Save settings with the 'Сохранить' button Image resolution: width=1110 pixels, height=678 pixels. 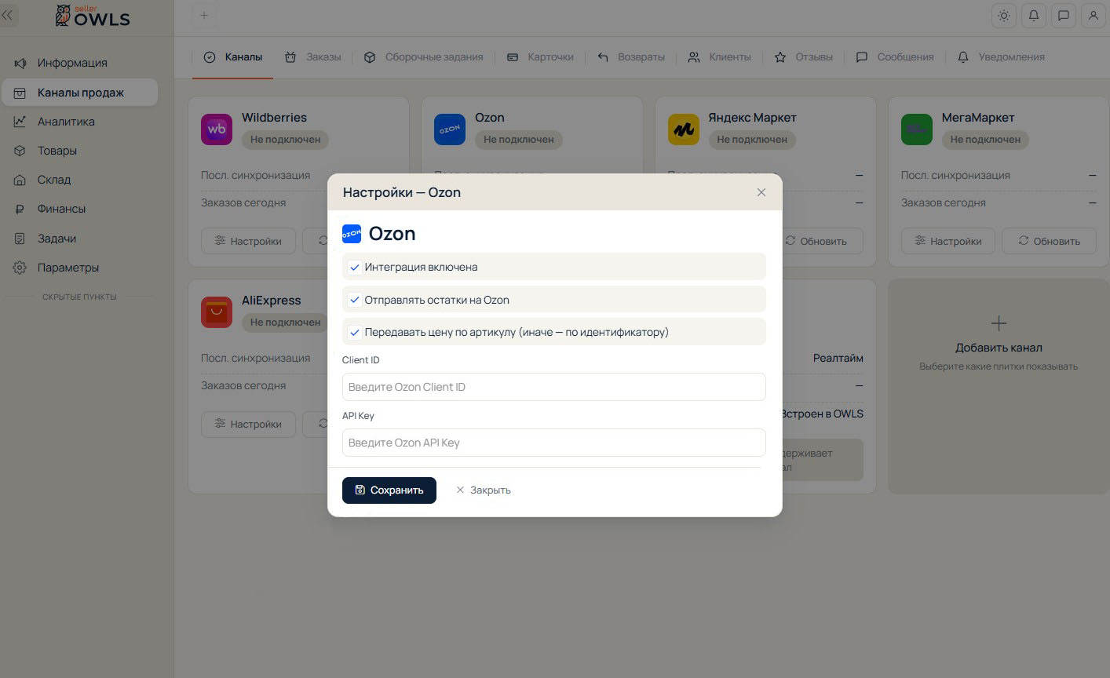point(389,490)
